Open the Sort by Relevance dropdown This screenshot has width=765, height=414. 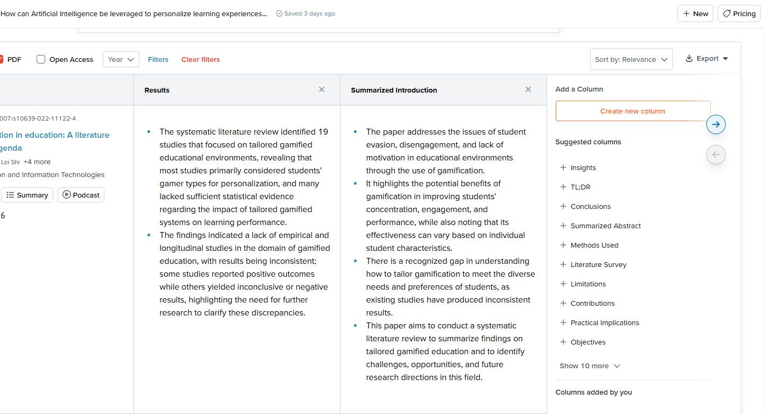pos(631,59)
